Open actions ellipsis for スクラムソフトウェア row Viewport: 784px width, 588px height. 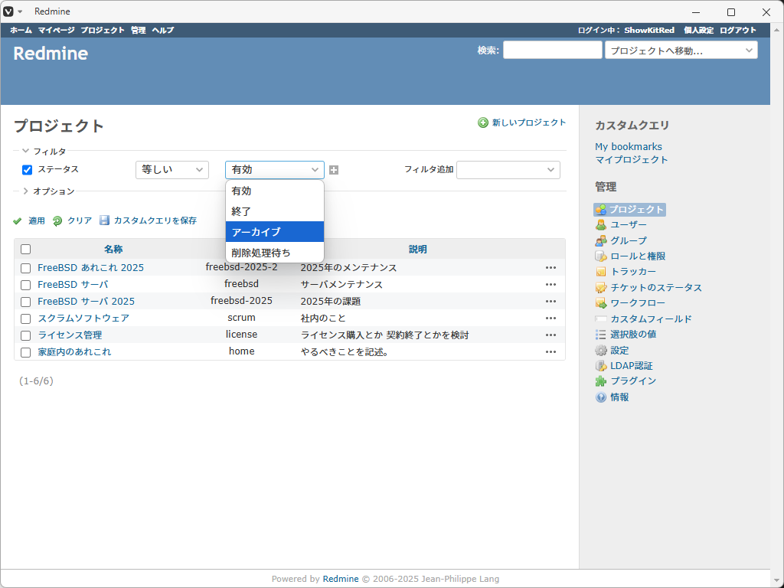551,318
